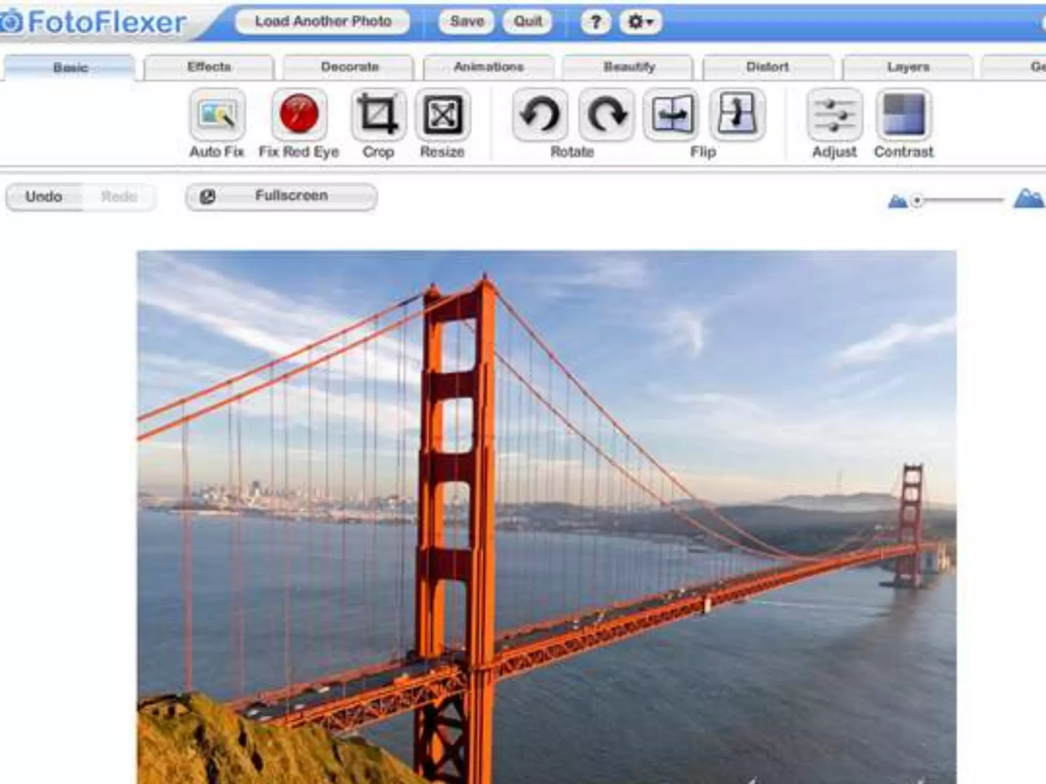
Task: Click the help question mark button
Action: [595, 22]
